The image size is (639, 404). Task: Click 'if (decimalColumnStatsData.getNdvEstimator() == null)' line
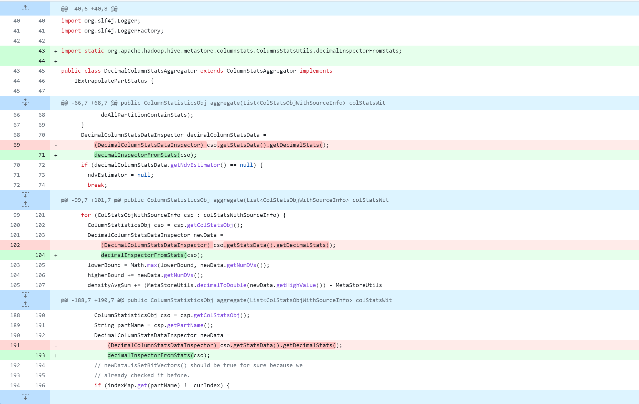[x=172, y=165]
